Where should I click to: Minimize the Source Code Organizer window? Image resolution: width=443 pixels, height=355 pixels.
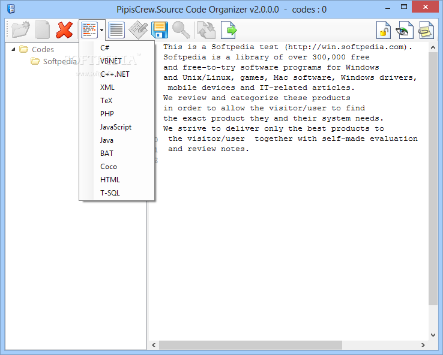(x=388, y=8)
